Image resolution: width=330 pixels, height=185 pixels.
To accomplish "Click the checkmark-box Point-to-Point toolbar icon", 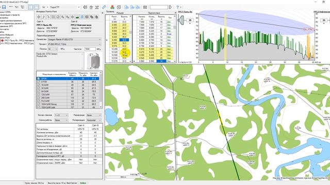I will coord(58,17).
